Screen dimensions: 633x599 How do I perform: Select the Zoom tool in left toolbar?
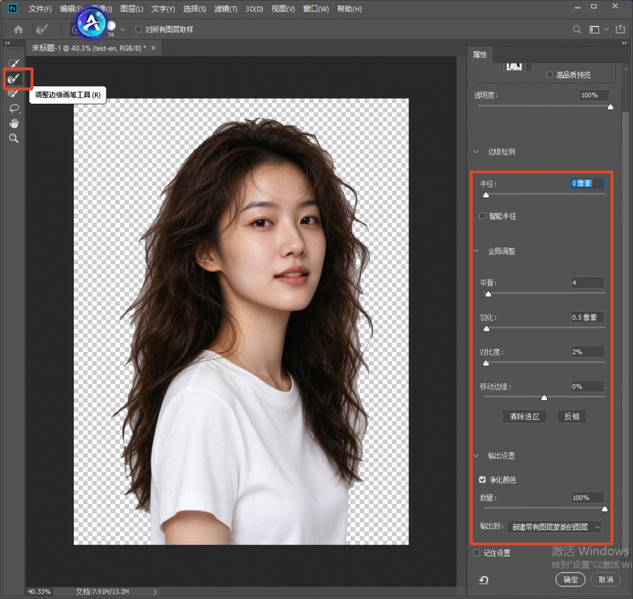[x=14, y=138]
